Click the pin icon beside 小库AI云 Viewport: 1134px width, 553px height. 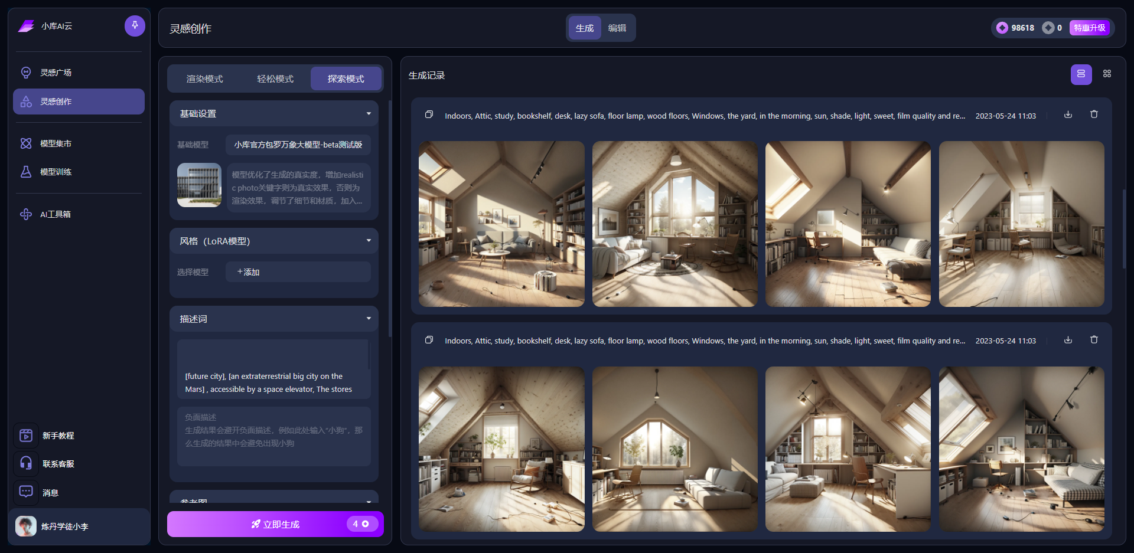coord(135,26)
